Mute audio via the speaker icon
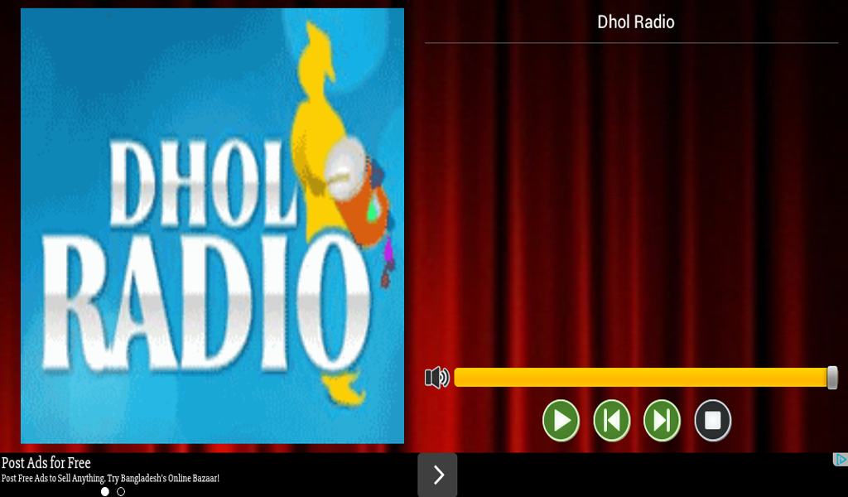Viewport: 848px width, 497px height. click(x=437, y=378)
